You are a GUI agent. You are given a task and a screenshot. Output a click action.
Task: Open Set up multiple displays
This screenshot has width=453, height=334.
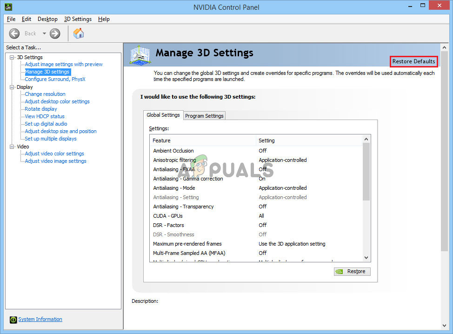pos(51,139)
